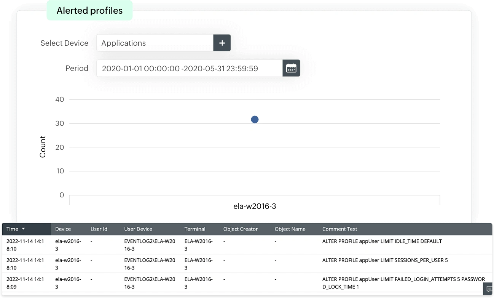Viewport: 494px width, 298px height.
Task: Click the blue data point in the chart
Action: point(255,120)
